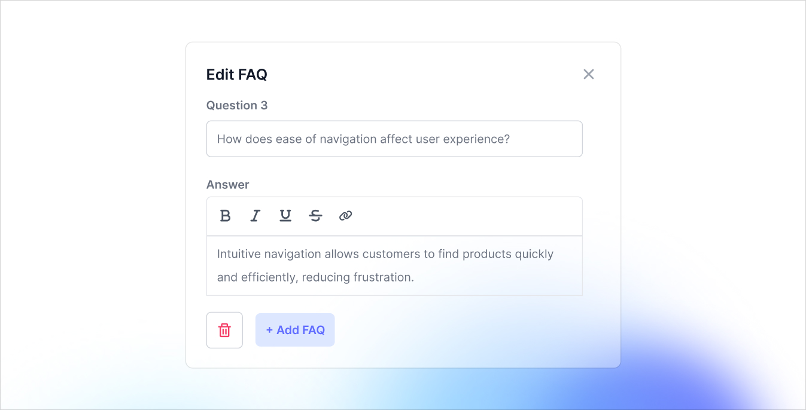Toggle strikethrough text style
806x410 pixels.
pos(315,216)
